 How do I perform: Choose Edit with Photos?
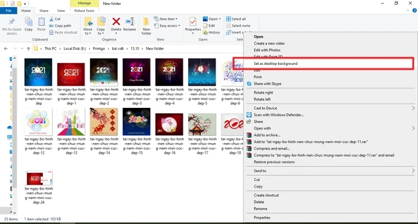pos(267,50)
